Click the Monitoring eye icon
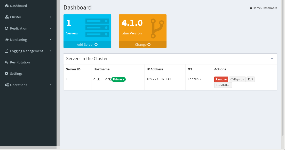The height and width of the screenshot is (150, 285). (x=7, y=40)
